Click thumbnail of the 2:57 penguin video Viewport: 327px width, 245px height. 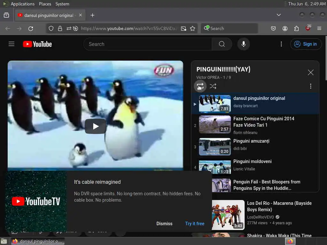215,124
